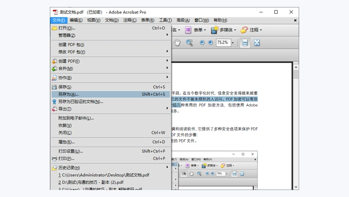Expand the 创建 PDF(F) submenu arrow
Image resolution: width=349 pixels, height=197 pixels.
[x=167, y=60]
